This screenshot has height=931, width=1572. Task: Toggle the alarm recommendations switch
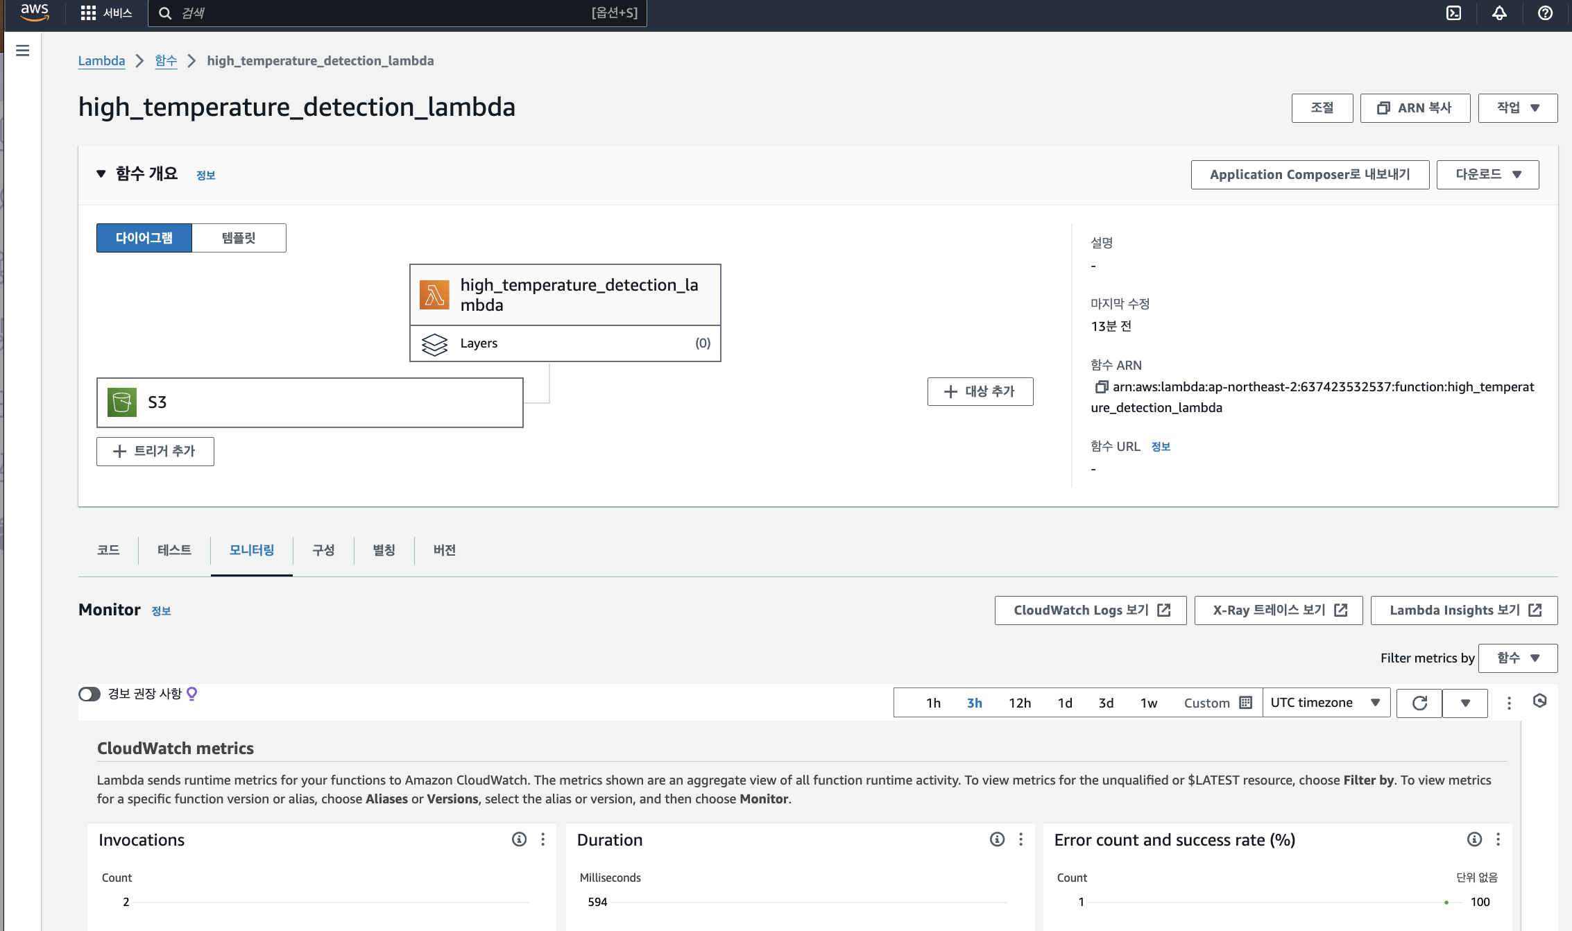coord(89,694)
